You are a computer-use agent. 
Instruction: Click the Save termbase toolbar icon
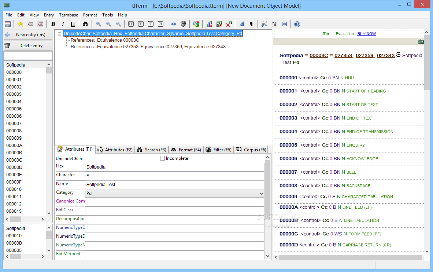tap(8, 24)
